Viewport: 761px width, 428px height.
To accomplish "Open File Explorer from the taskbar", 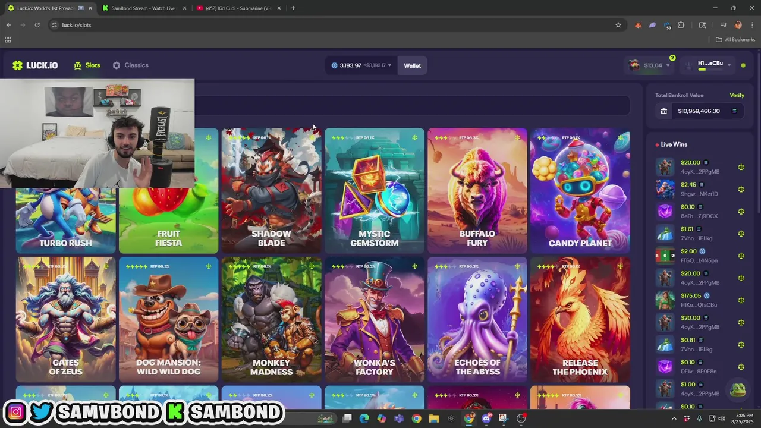I will pos(434,418).
